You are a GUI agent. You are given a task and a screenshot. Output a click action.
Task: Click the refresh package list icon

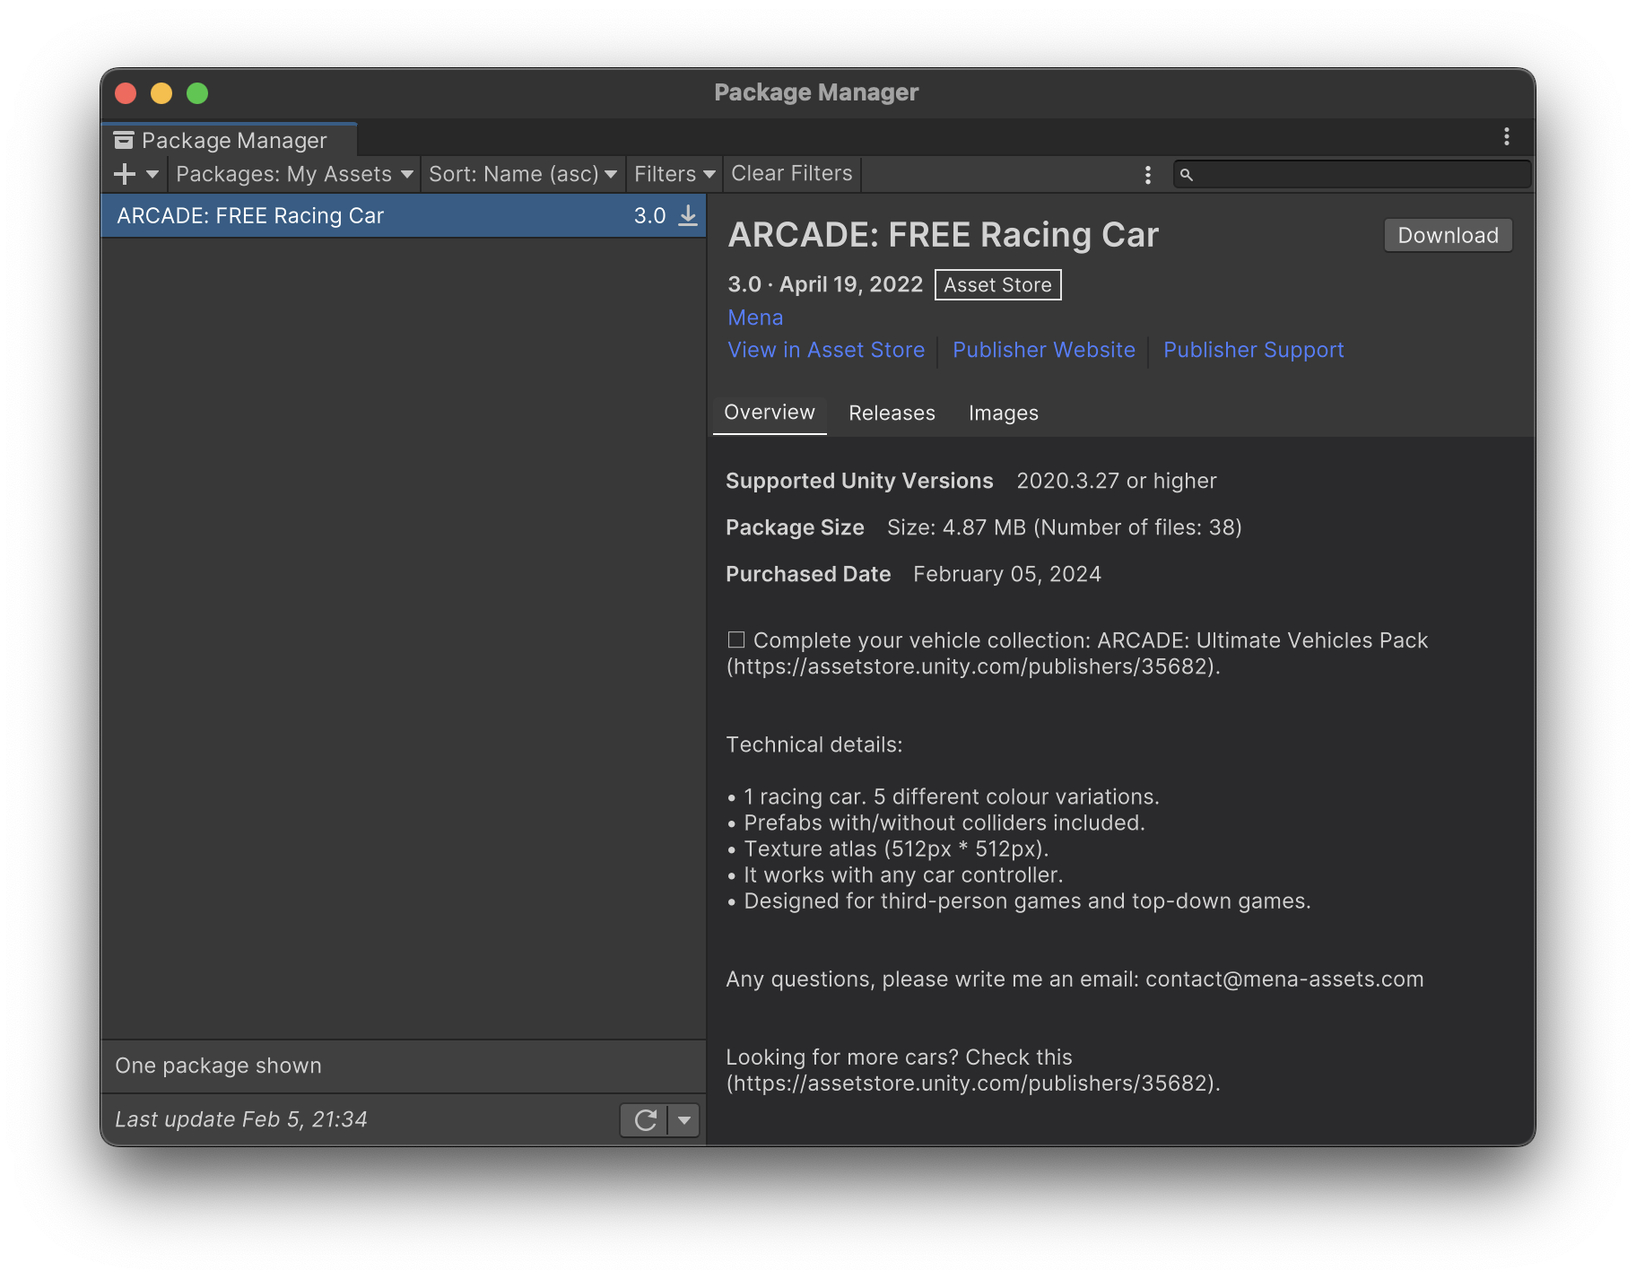pos(645,1119)
